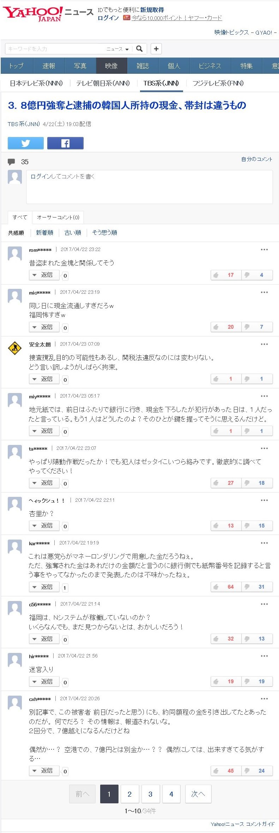Click 安全太朗's construction sign avatar
The image size is (279, 833).
[x=15, y=349]
